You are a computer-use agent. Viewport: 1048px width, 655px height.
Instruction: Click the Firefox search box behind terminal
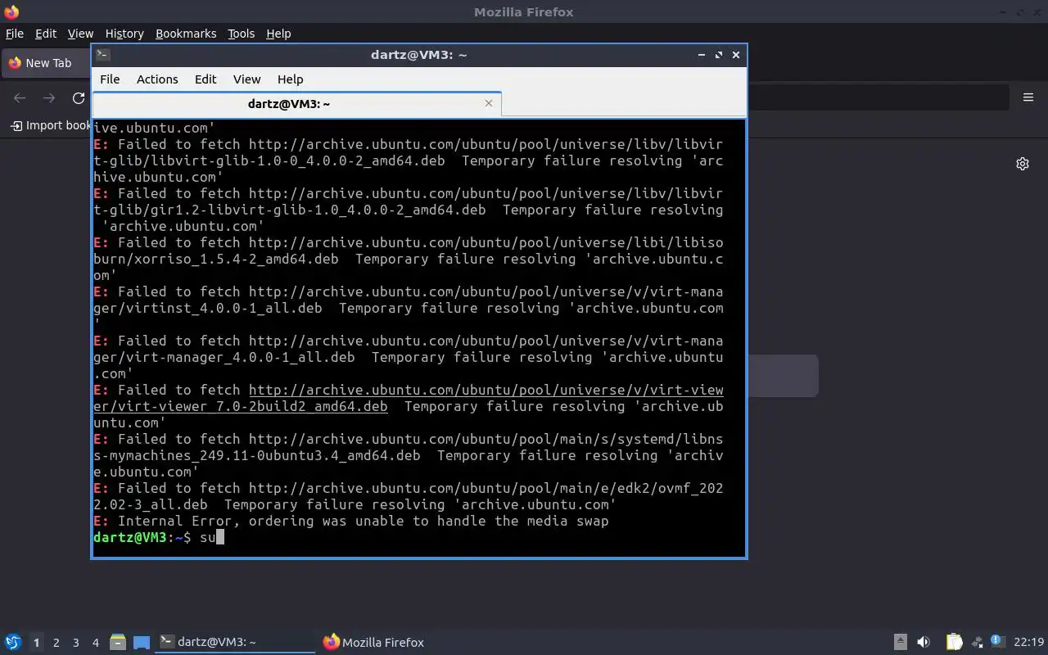point(783,376)
